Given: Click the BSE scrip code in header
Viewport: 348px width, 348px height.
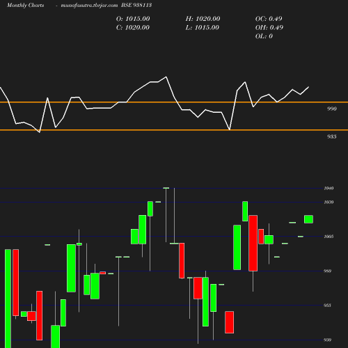Looking at the screenshot, I should tap(136, 5).
